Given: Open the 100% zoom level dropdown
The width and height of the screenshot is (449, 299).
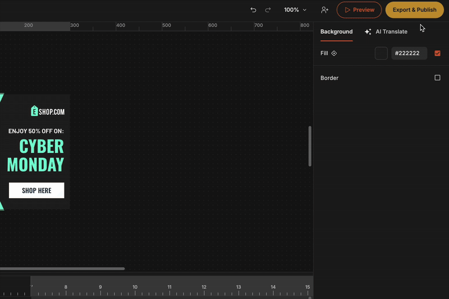Looking at the screenshot, I should (x=295, y=10).
